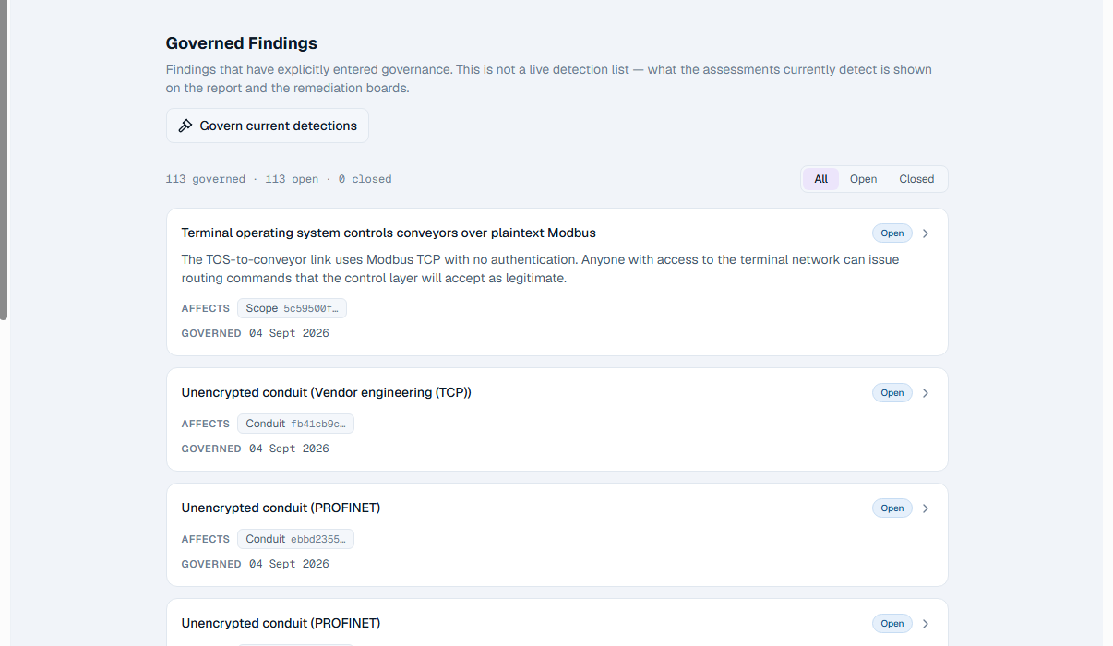Expand the plaintext Modbus finding chevron
This screenshot has width=1113, height=646.
[x=926, y=233]
